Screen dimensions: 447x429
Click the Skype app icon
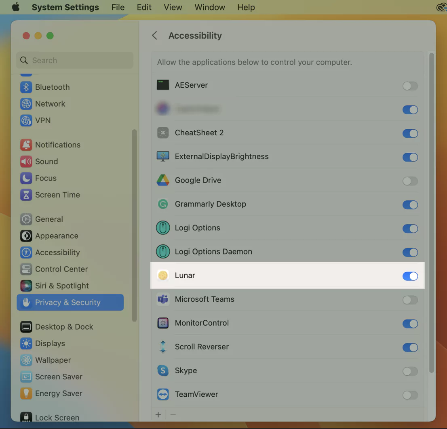coord(163,370)
